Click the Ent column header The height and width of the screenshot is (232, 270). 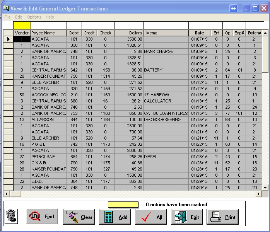tap(217, 33)
